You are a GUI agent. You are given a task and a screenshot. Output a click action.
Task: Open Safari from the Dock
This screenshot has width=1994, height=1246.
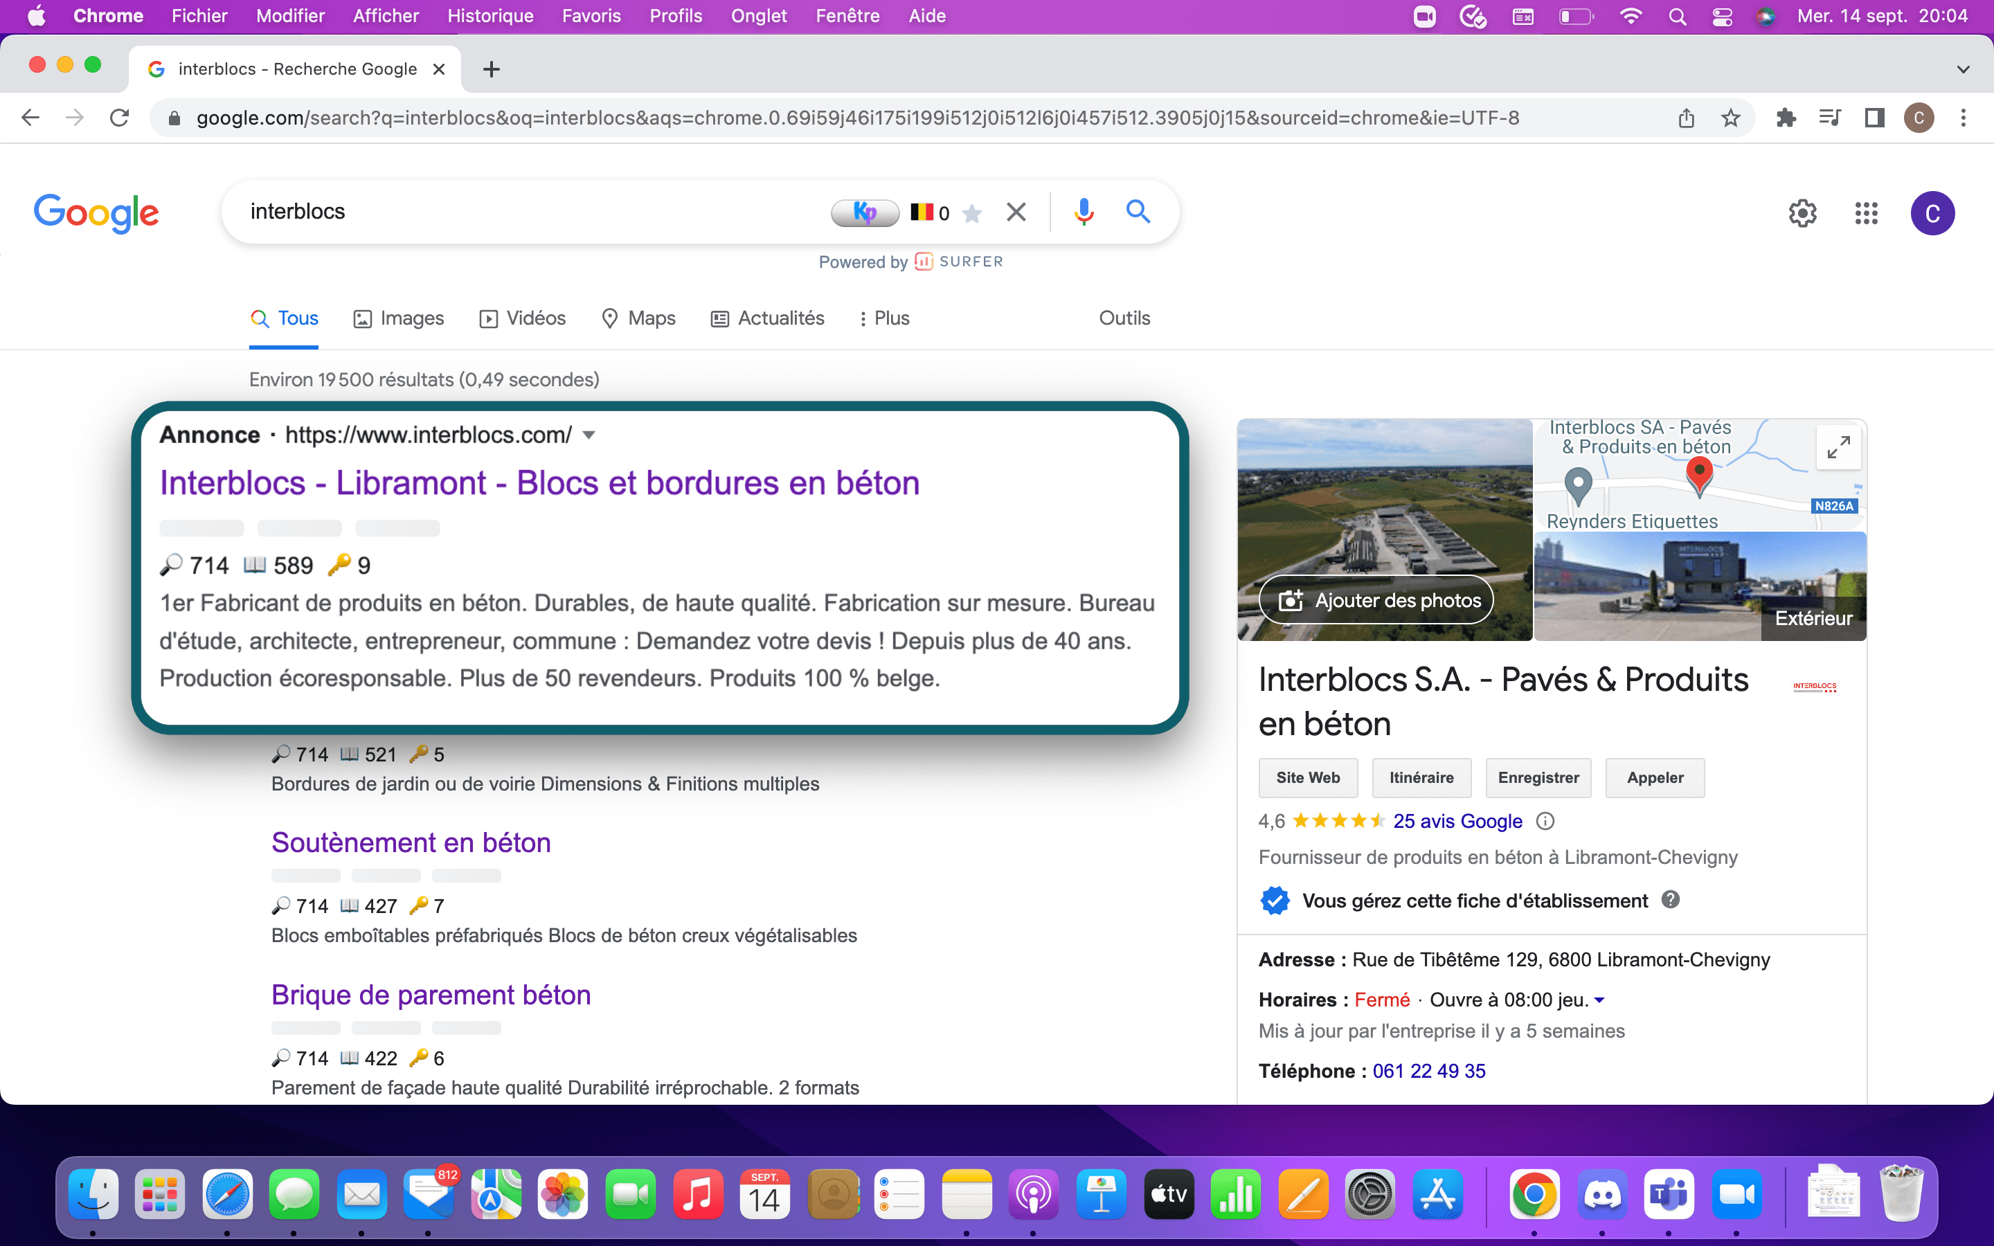[227, 1194]
